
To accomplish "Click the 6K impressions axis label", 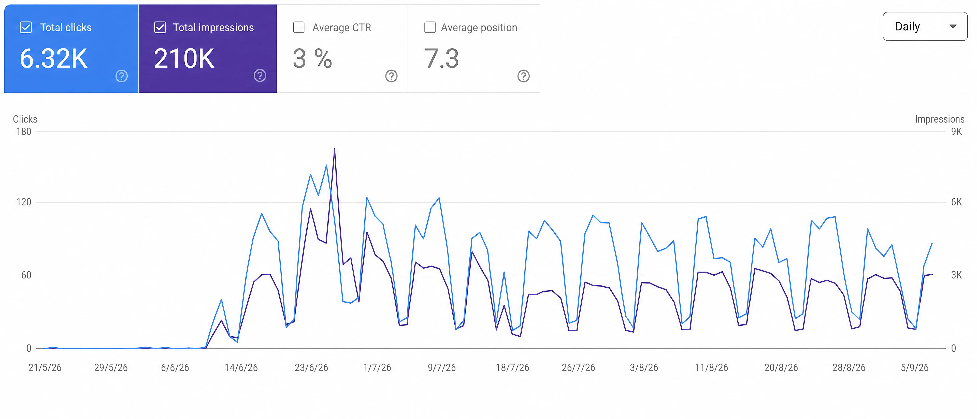I will tap(957, 202).
